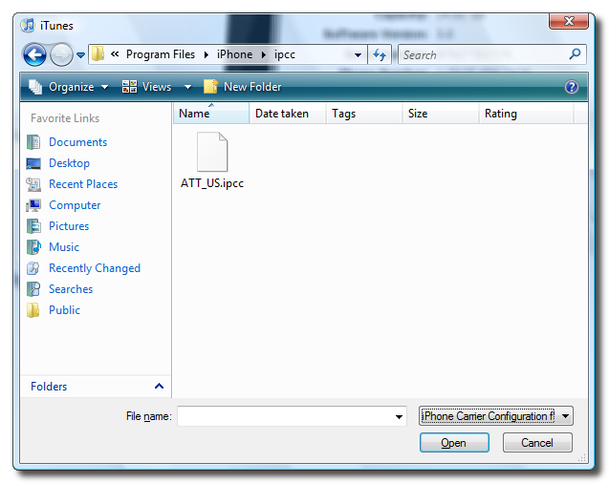Click the Views grid icon
Image resolution: width=609 pixels, height=484 pixels.
pos(129,87)
